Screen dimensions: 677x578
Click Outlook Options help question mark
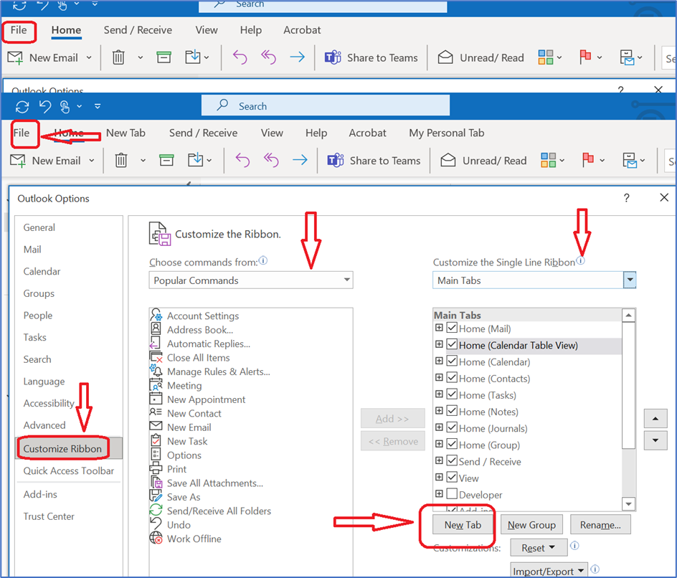(x=627, y=198)
